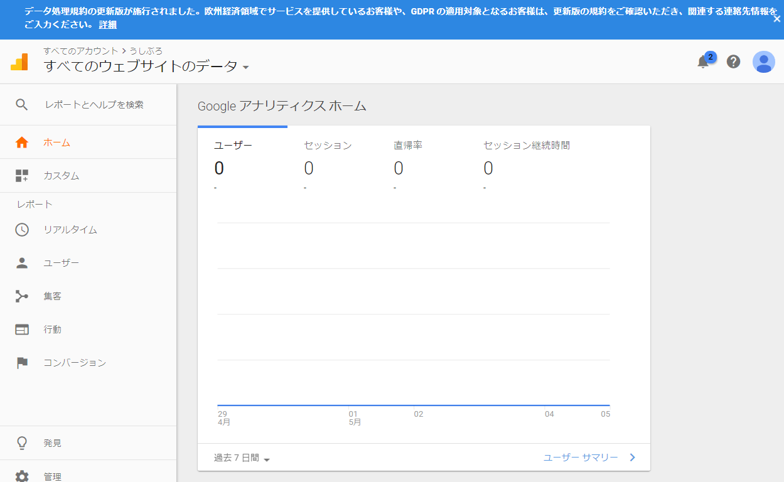Expand リアルタイム reports section
The image size is (784, 482).
coord(88,230)
